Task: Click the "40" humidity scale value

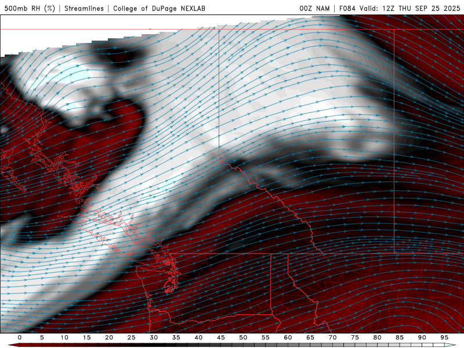Action: click(198, 338)
